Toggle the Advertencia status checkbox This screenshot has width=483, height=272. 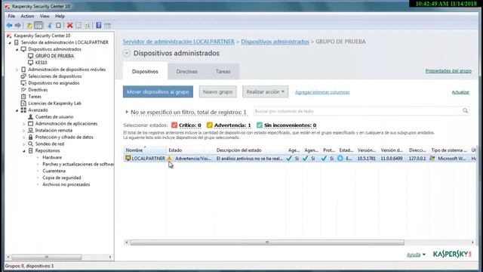click(210, 125)
